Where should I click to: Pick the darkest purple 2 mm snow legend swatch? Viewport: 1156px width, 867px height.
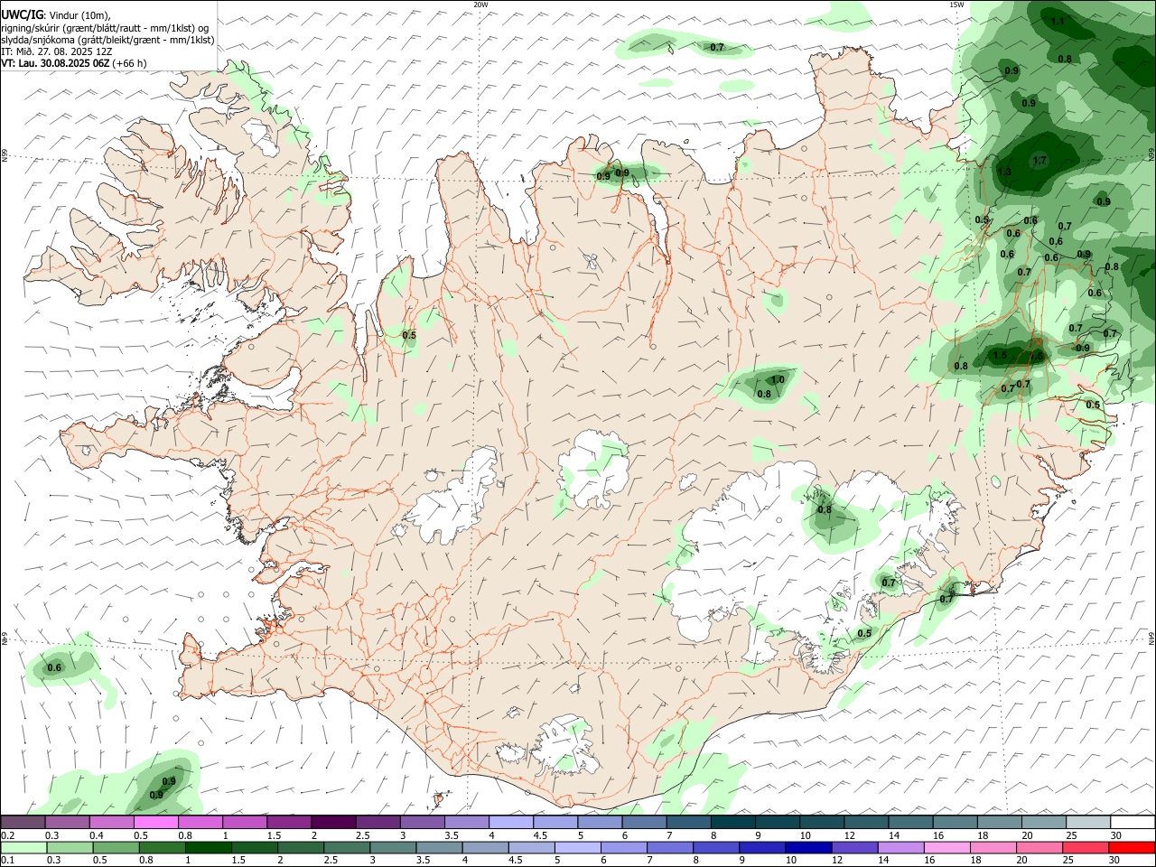coord(333,822)
